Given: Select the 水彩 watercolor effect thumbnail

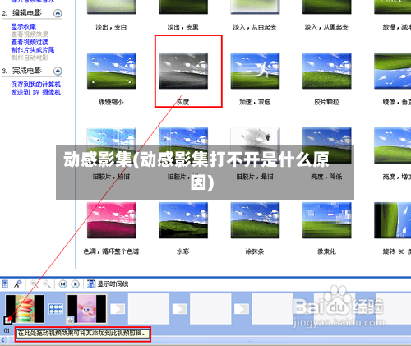Looking at the screenshot, I should [x=183, y=220].
